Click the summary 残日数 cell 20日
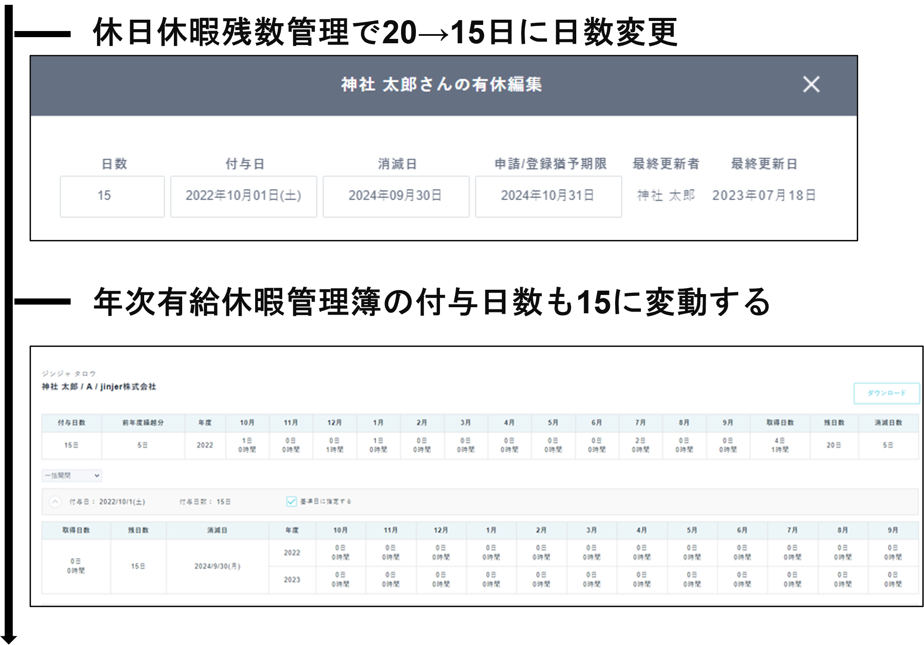The image size is (924, 645). click(x=834, y=445)
